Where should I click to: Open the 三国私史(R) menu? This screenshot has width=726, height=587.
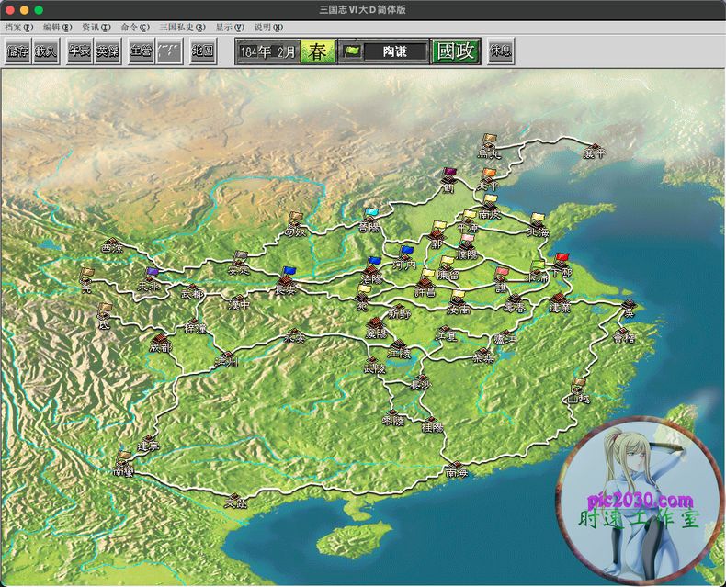pos(183,28)
